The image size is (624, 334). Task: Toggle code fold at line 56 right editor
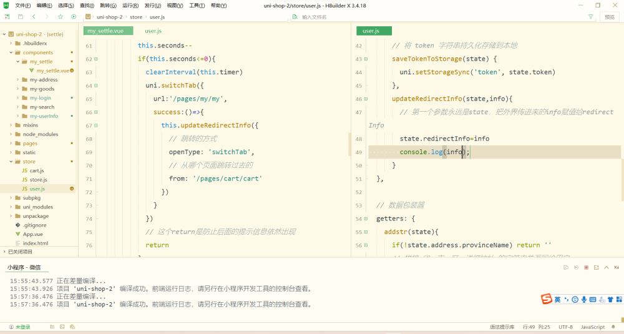(x=366, y=245)
